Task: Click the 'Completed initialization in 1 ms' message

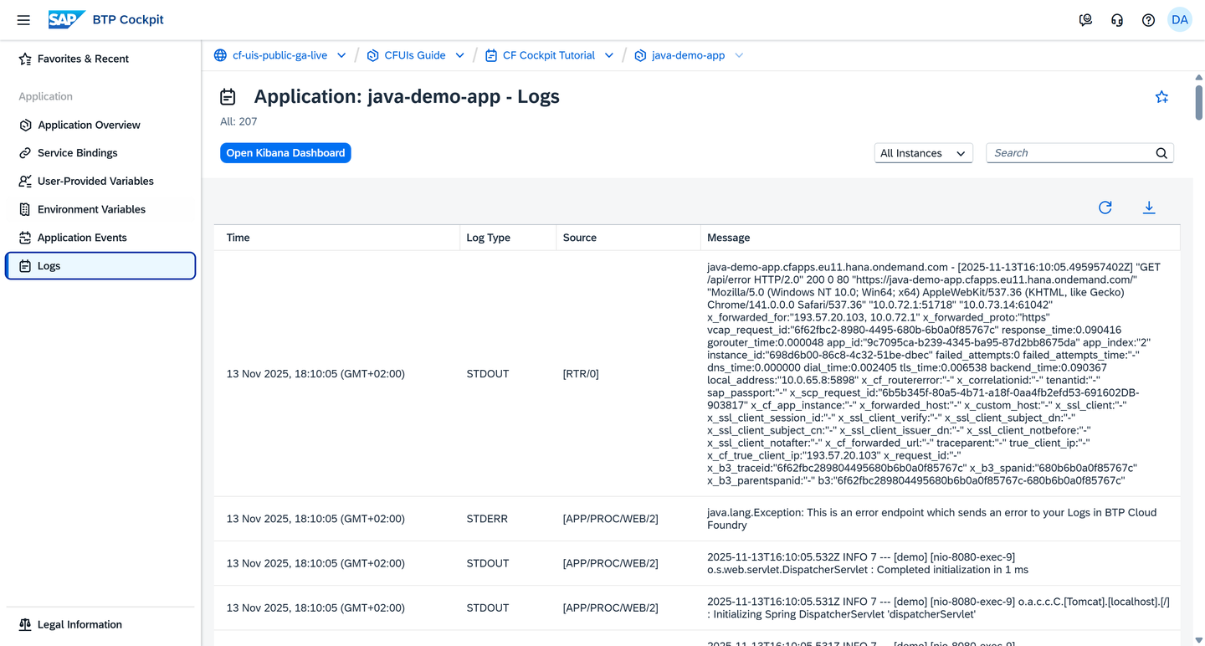Action: click(x=868, y=563)
